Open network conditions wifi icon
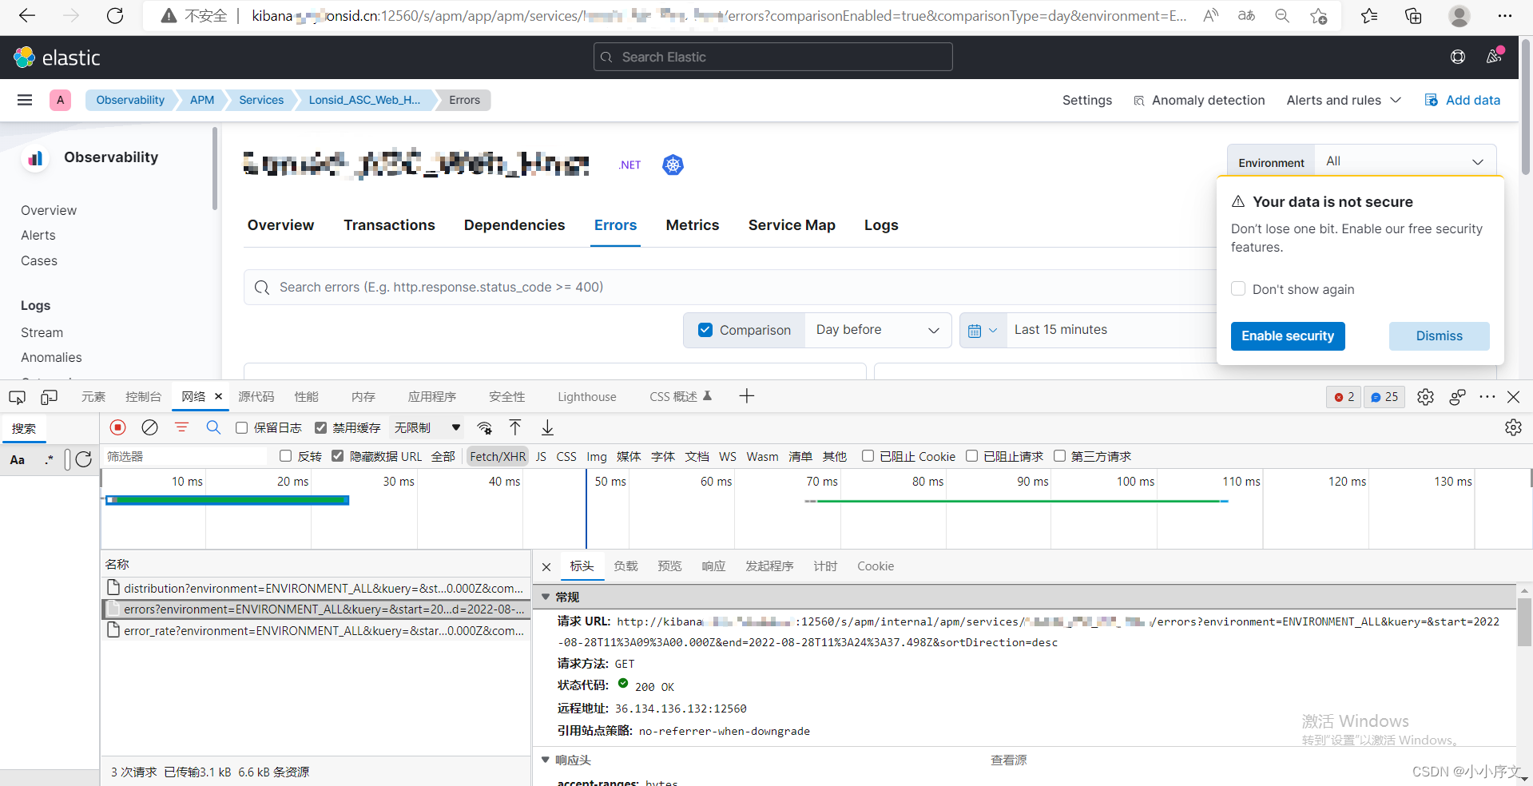 click(484, 427)
